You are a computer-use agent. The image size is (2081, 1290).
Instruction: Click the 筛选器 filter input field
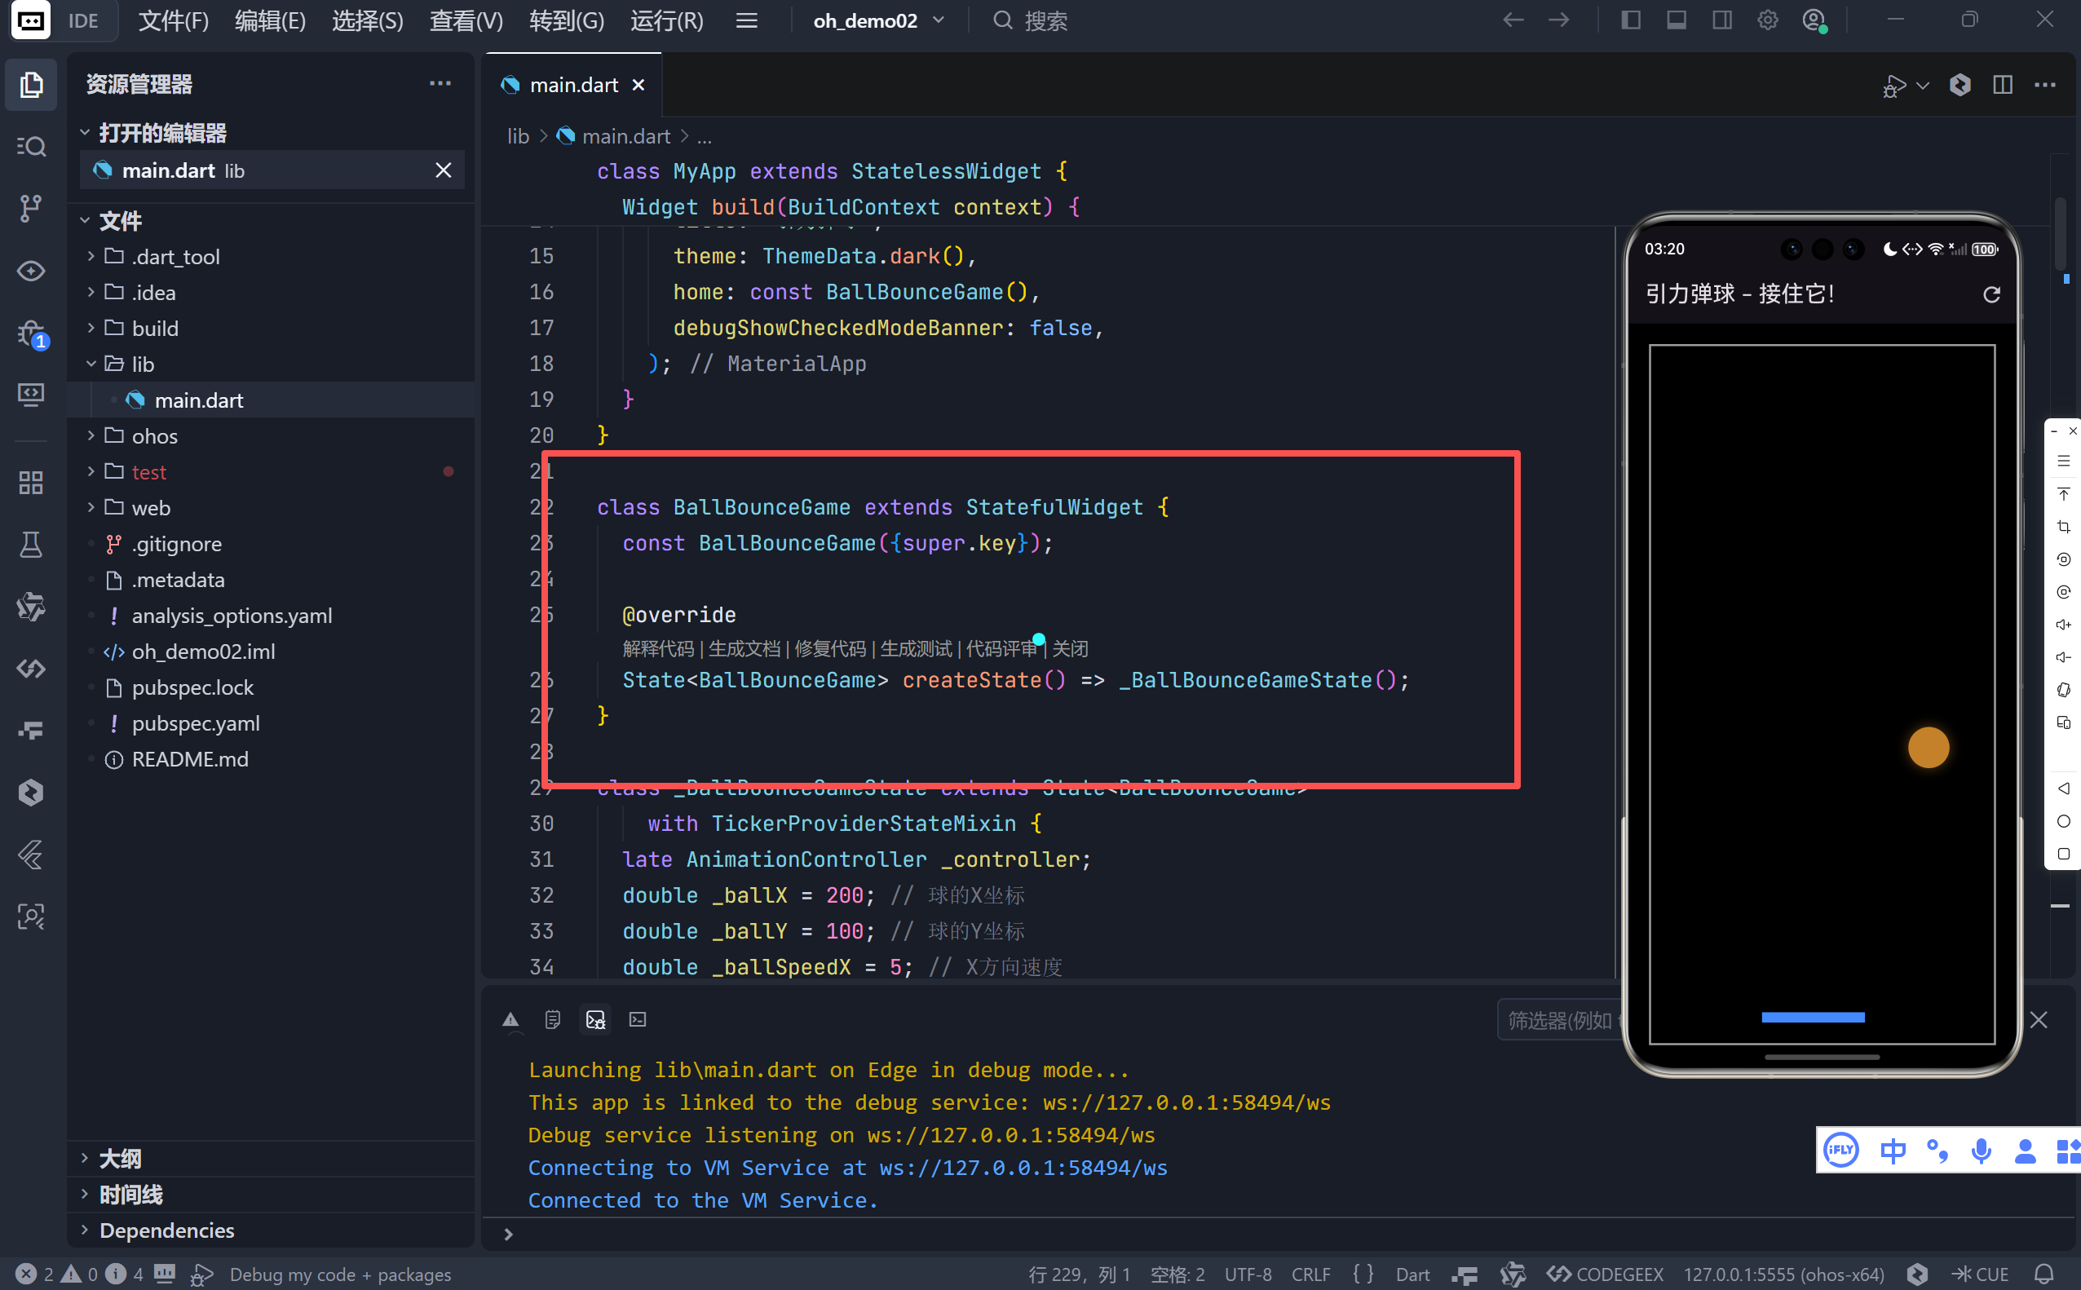[1558, 1020]
